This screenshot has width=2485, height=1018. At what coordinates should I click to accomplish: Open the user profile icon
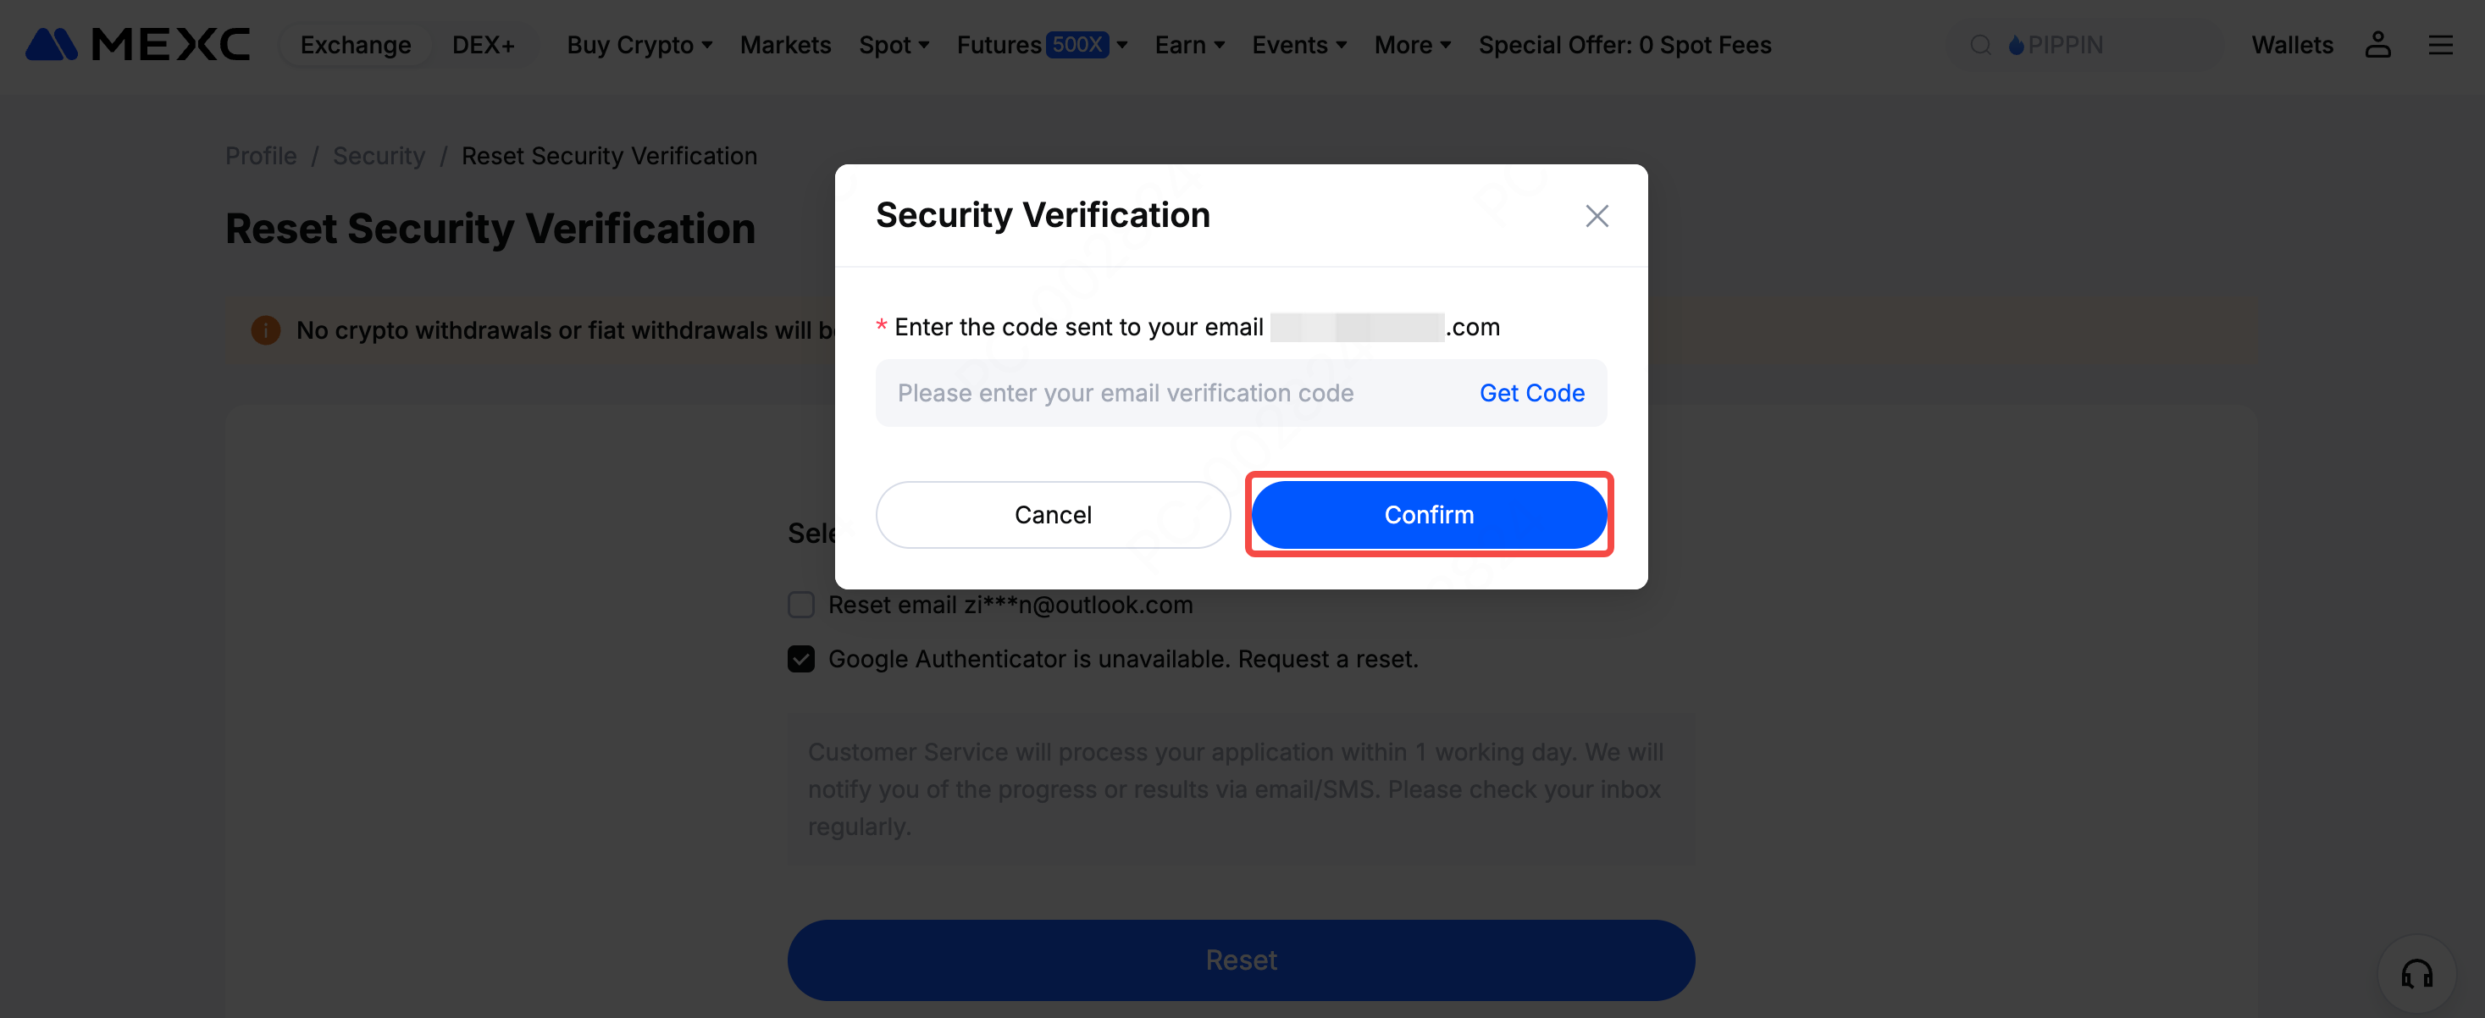point(2377,46)
